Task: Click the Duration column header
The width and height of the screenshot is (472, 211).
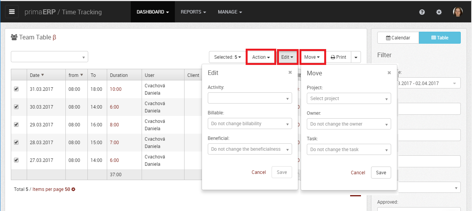Action: coord(124,75)
